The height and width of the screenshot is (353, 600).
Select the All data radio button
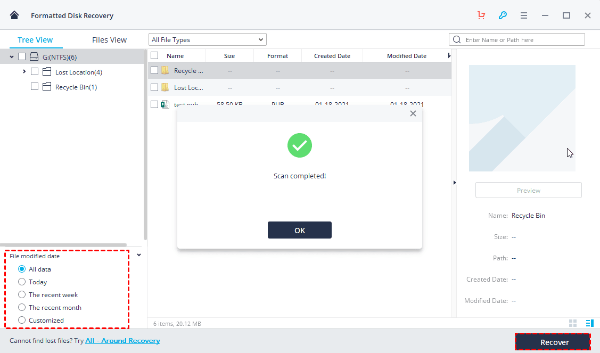tap(21, 269)
